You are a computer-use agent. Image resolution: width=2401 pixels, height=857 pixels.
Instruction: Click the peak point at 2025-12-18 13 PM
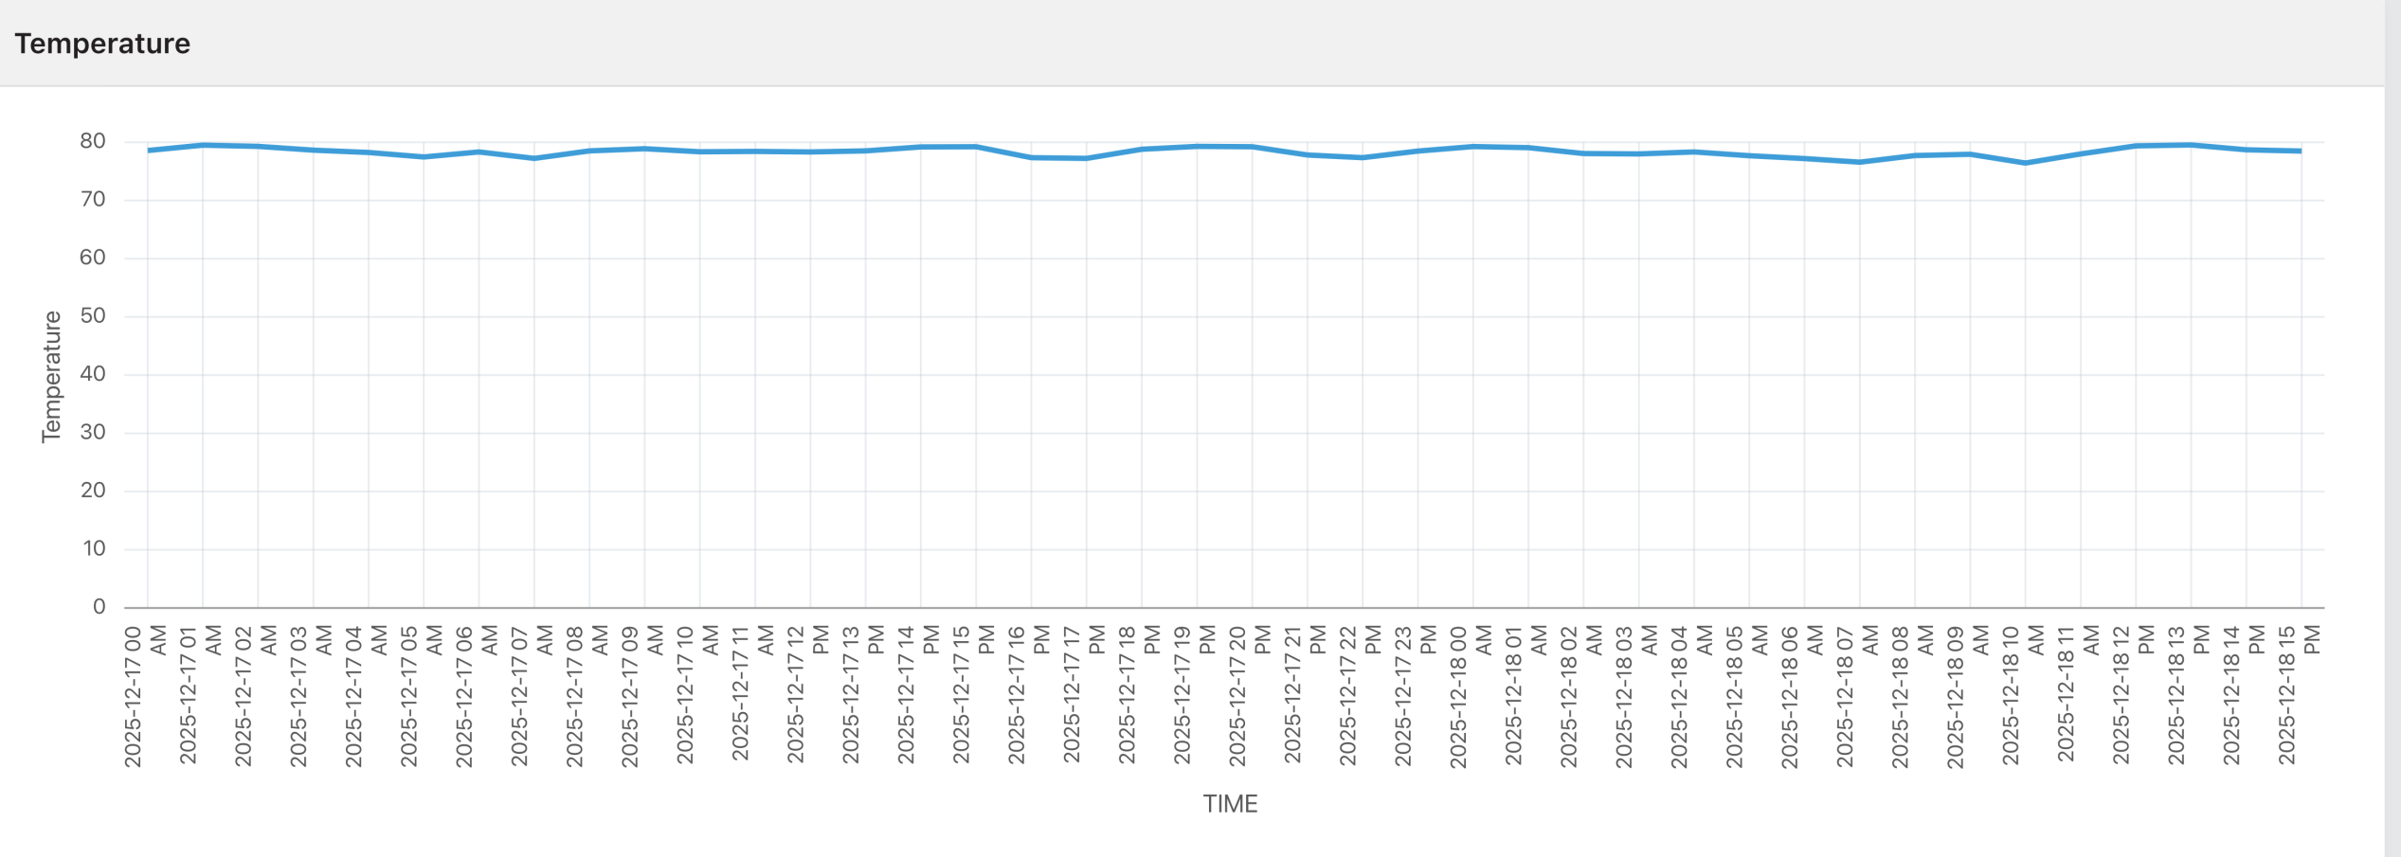(2191, 145)
